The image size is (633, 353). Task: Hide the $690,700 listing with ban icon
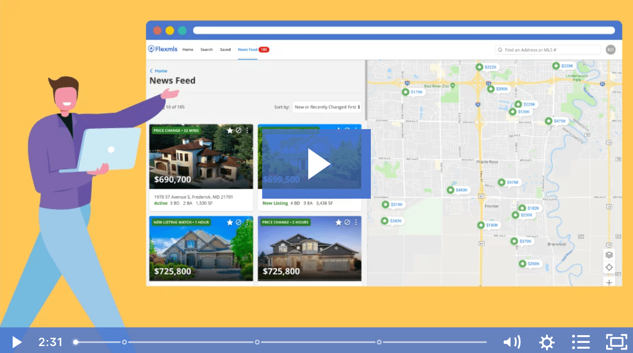[238, 130]
